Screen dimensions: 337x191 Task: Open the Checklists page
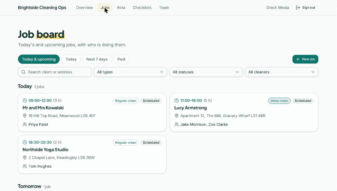[142, 7]
